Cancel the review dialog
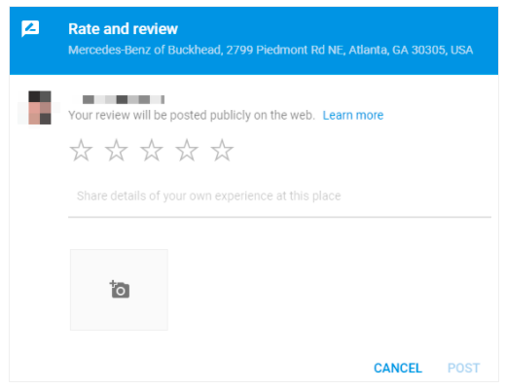Image resolution: width=505 pixels, height=389 pixels. (x=398, y=368)
